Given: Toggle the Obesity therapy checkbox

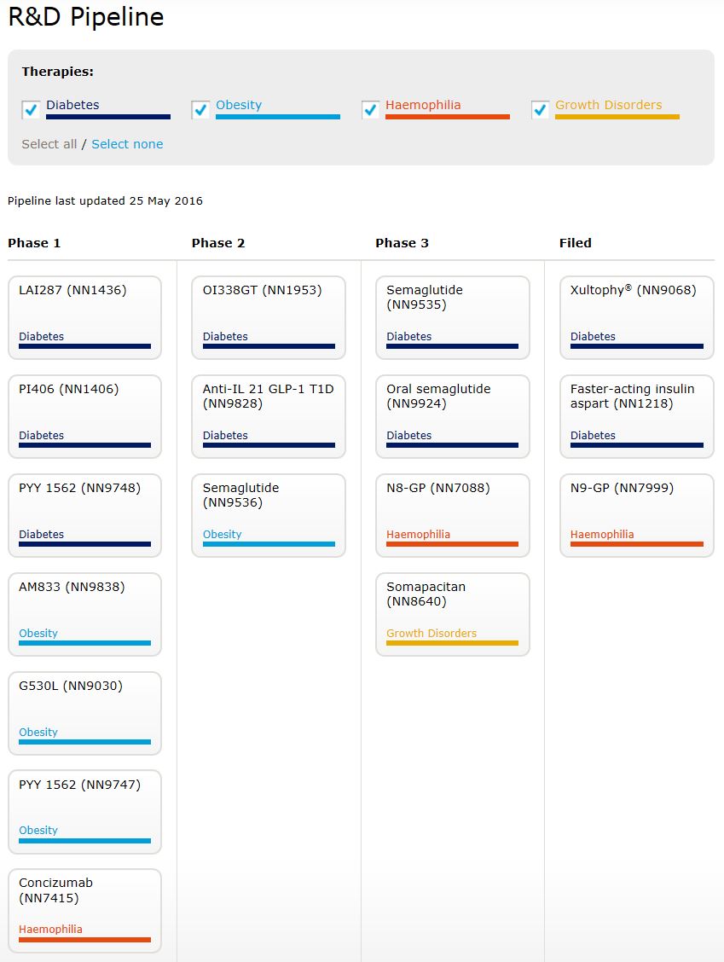Looking at the screenshot, I should pyautogui.click(x=200, y=110).
